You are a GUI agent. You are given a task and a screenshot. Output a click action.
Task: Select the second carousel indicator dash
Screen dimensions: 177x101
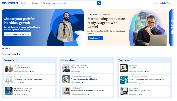tap(7, 49)
